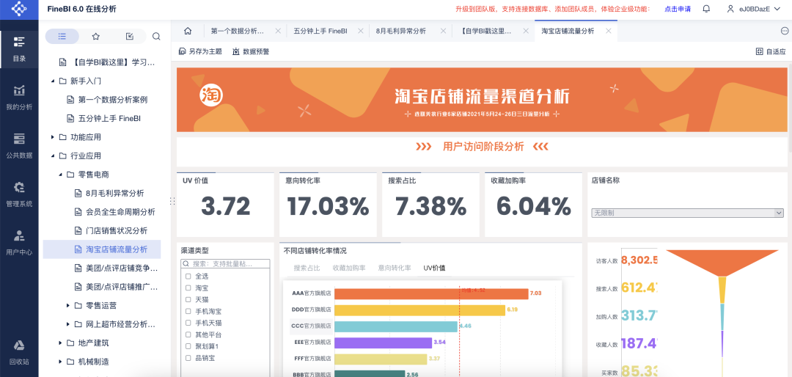Go to home tab icon

tap(188, 31)
